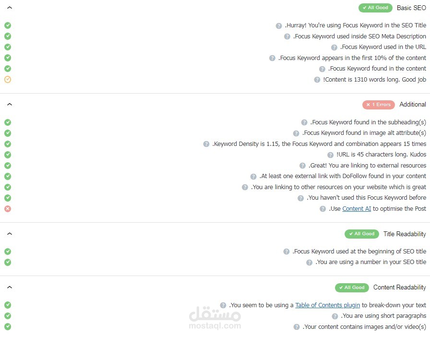This screenshot has height=337, width=430.
Task: Click question mark beside URL length message
Action: (330, 155)
